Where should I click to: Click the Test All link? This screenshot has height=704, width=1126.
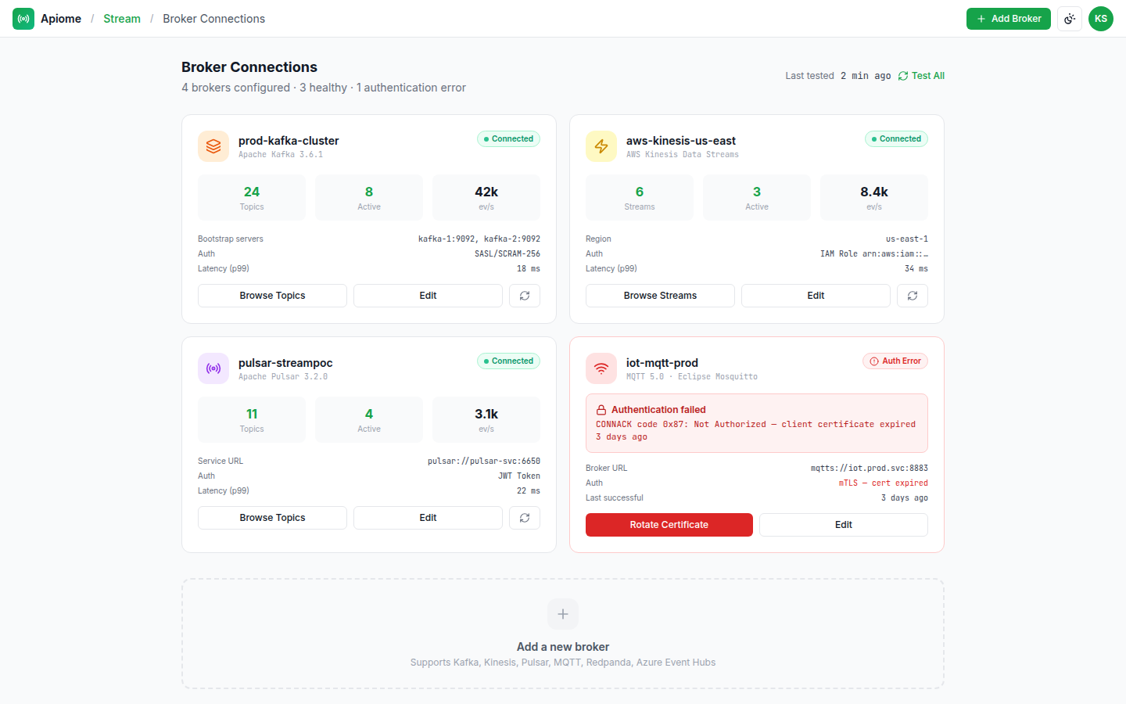[921, 76]
